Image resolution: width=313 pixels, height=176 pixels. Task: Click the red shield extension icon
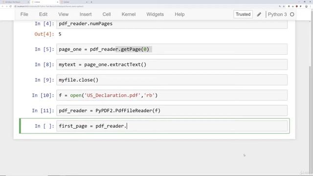coord(297,6)
